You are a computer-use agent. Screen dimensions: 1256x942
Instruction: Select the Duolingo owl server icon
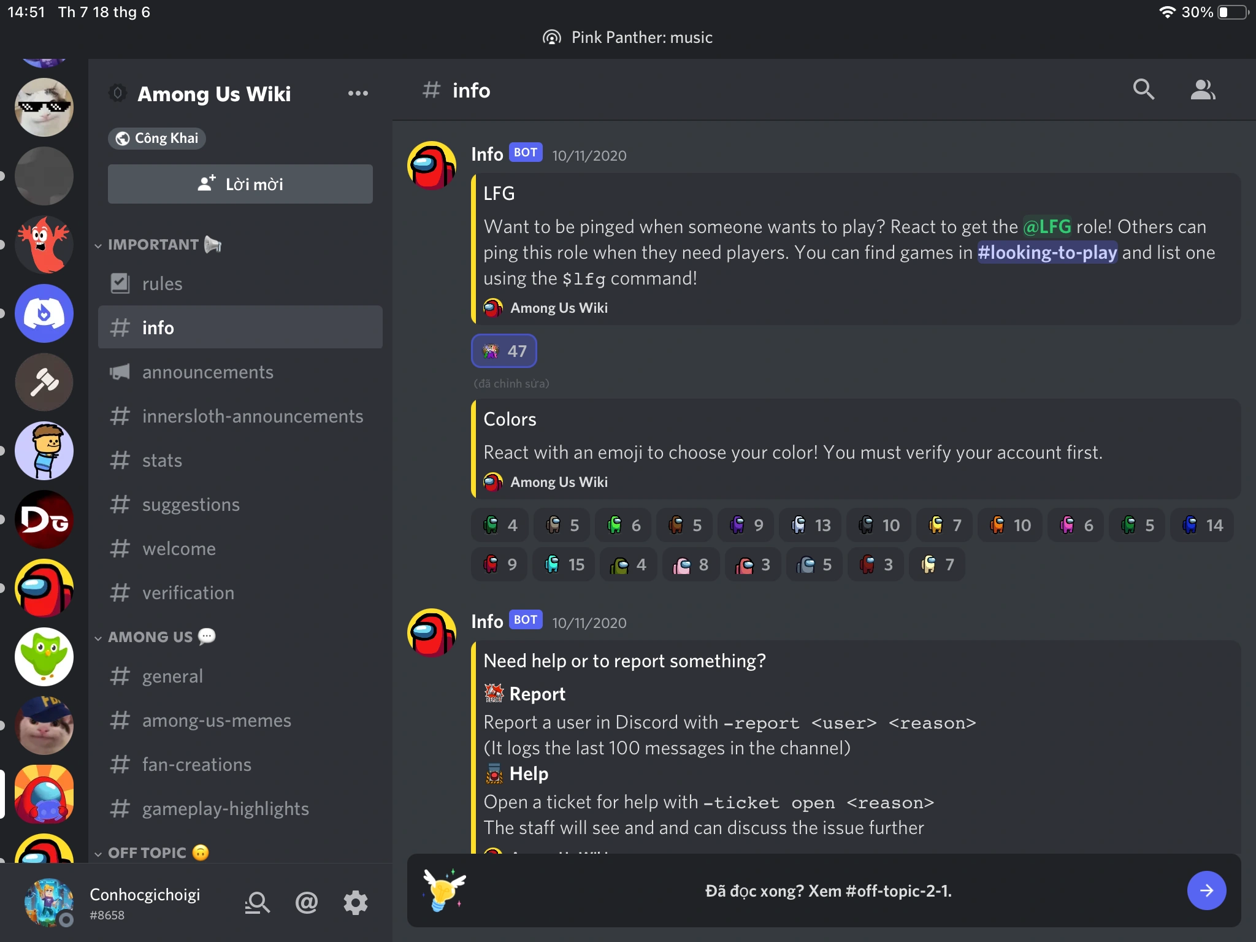pyautogui.click(x=44, y=657)
